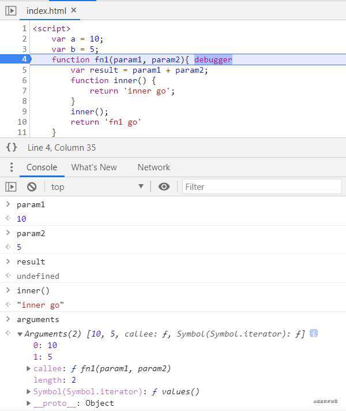The height and width of the screenshot is (411, 346).
Task: Click the '1: 5' property row
Action: click(x=43, y=357)
